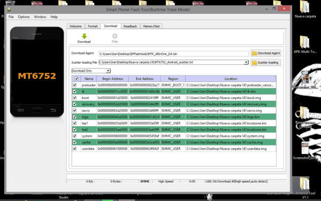The image size is (321, 201).
Task: Open the AndroidTool V1.1 desktop folder
Action: (305, 188)
